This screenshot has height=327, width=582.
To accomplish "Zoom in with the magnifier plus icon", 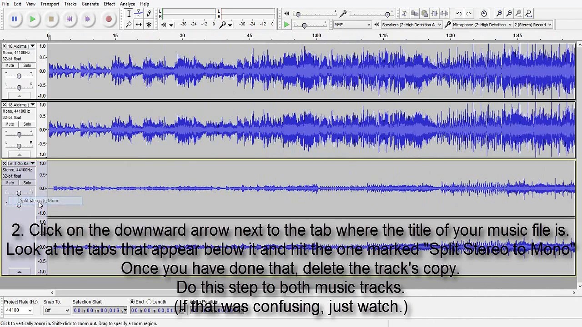I will pyautogui.click(x=499, y=14).
